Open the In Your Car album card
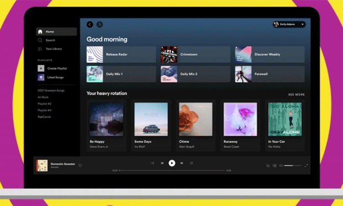 click(285, 126)
